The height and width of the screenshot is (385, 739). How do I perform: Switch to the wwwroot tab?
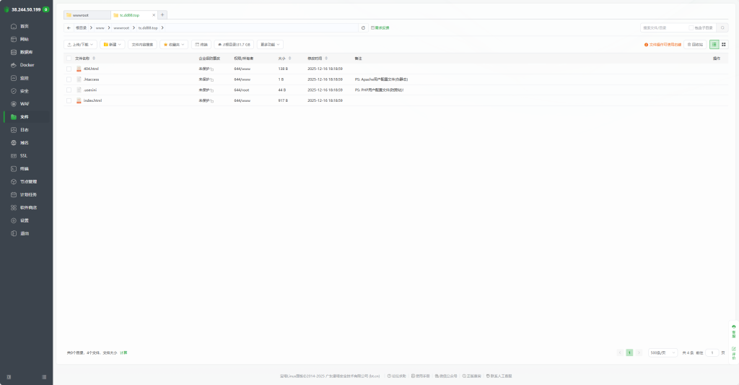87,15
